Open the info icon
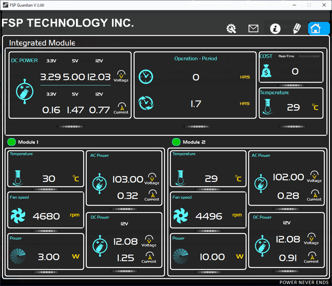The image size is (332, 286). coord(275,28)
